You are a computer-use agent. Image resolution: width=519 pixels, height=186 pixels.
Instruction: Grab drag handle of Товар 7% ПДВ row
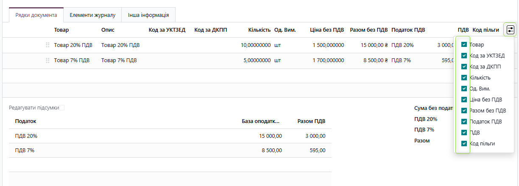click(47, 60)
